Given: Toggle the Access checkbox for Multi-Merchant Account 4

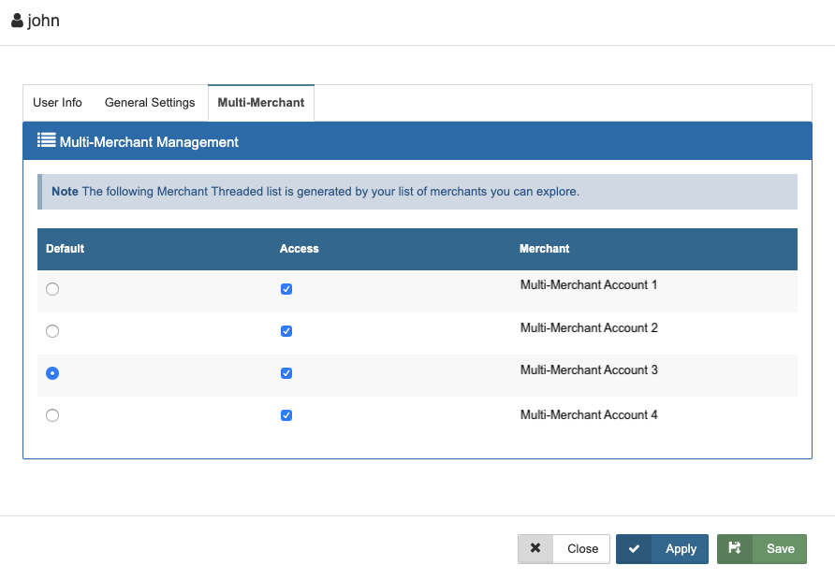Looking at the screenshot, I should pos(286,415).
